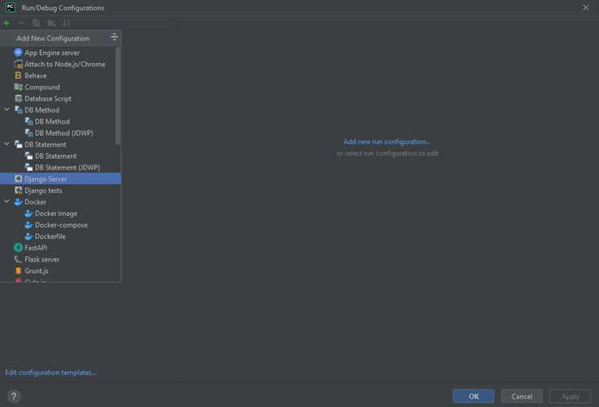599x407 pixels.
Task: Pick Docker-compose configuration
Action: (61, 224)
